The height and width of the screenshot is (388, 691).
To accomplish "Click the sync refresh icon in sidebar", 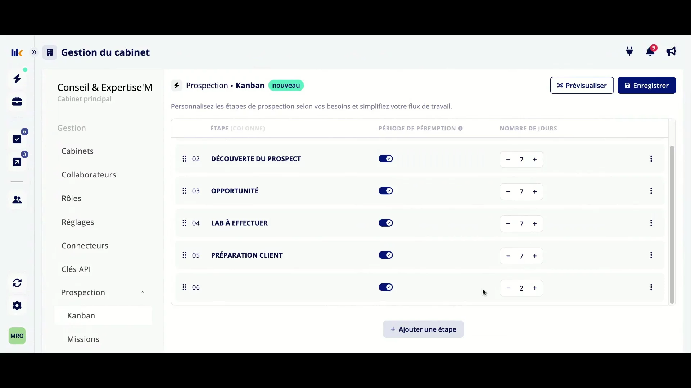I will (x=17, y=283).
